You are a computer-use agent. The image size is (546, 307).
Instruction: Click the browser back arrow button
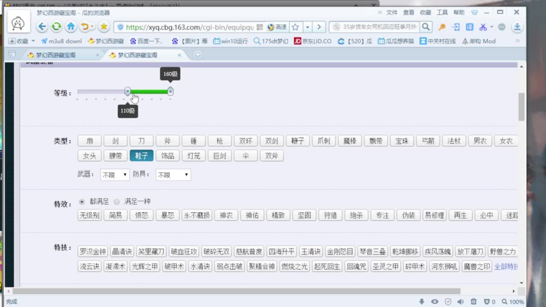[x=42, y=27]
